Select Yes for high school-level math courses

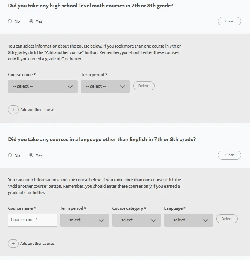click(31, 21)
